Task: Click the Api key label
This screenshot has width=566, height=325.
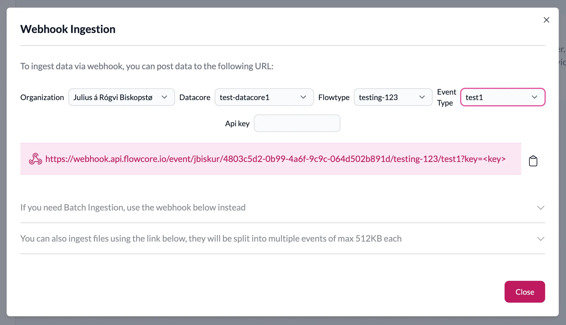Action: click(x=237, y=124)
